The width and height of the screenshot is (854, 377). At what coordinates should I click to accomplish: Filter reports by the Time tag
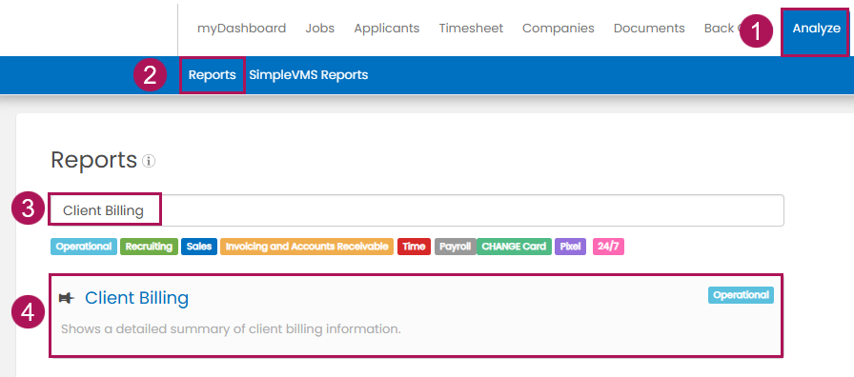[414, 247]
